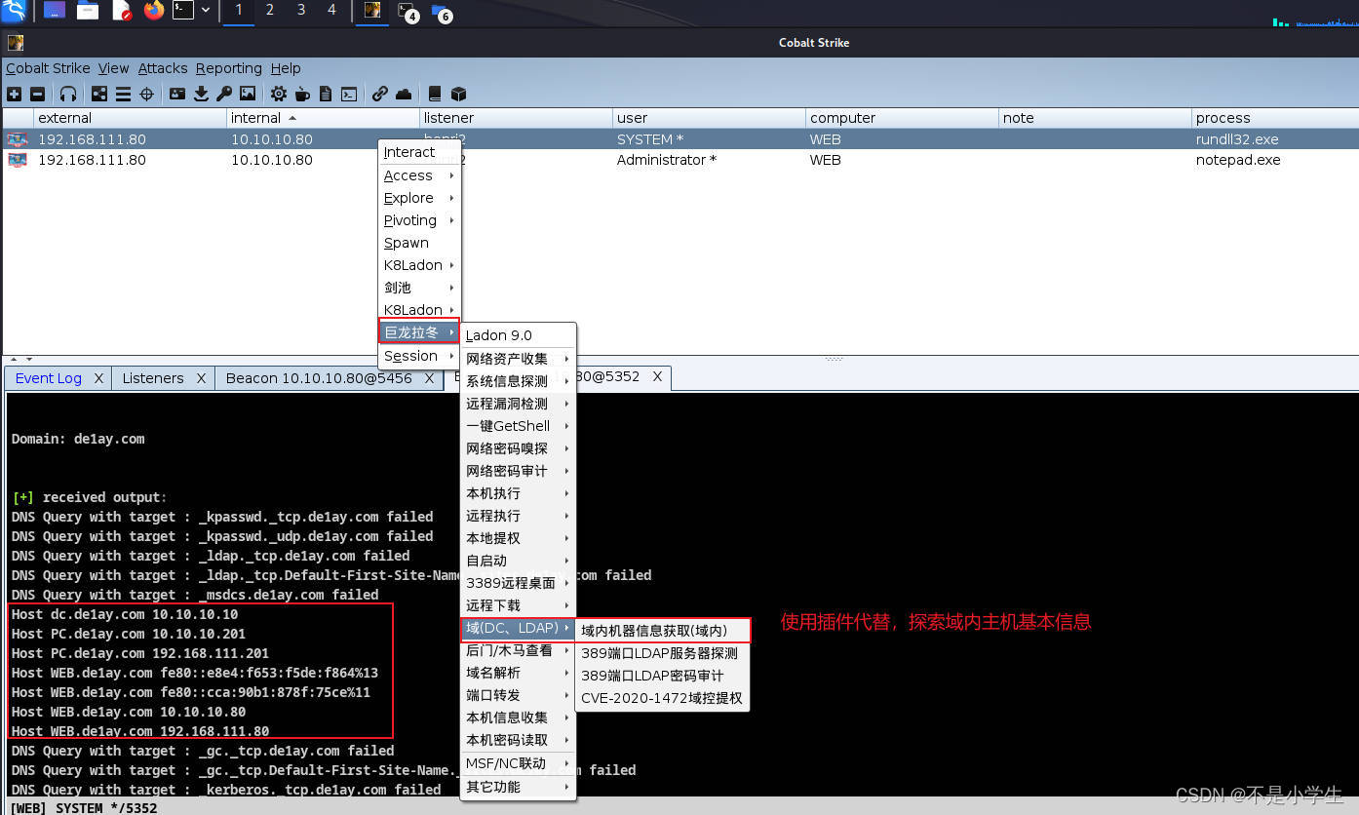Image resolution: width=1359 pixels, height=815 pixels.
Task: Open the View menu
Action: [x=113, y=68]
